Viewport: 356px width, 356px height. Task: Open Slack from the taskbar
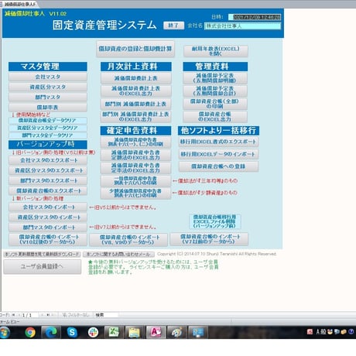93,332
